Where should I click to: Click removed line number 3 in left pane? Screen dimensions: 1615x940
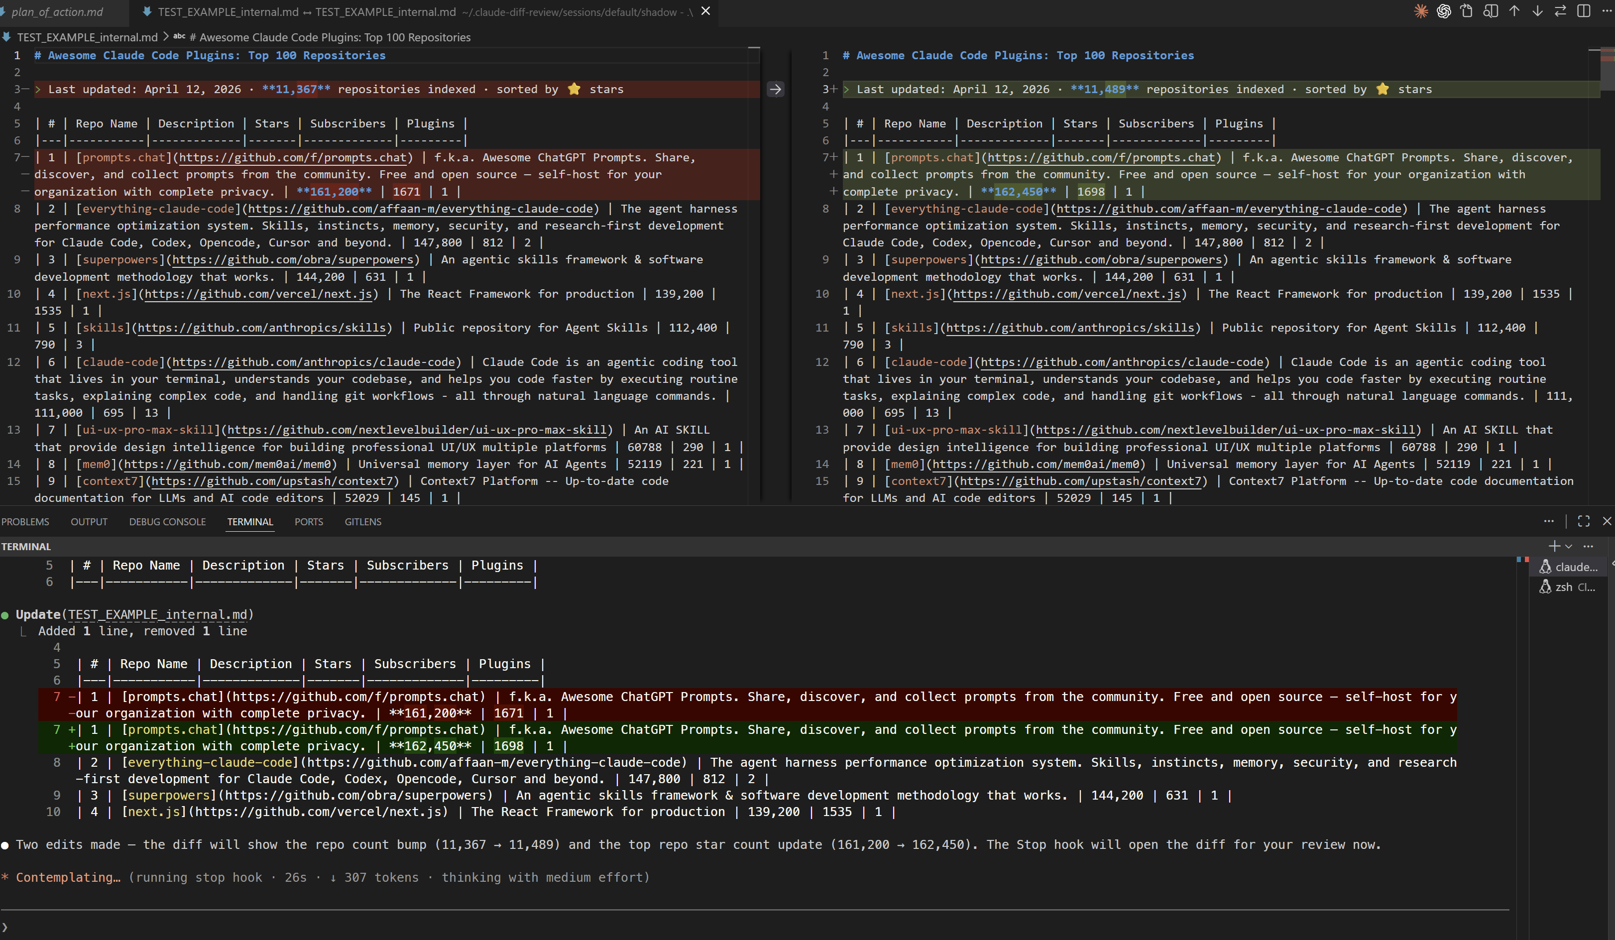pyautogui.click(x=17, y=89)
